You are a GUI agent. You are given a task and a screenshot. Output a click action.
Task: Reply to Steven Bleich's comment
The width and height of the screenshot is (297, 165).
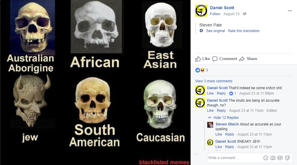click(x=230, y=134)
